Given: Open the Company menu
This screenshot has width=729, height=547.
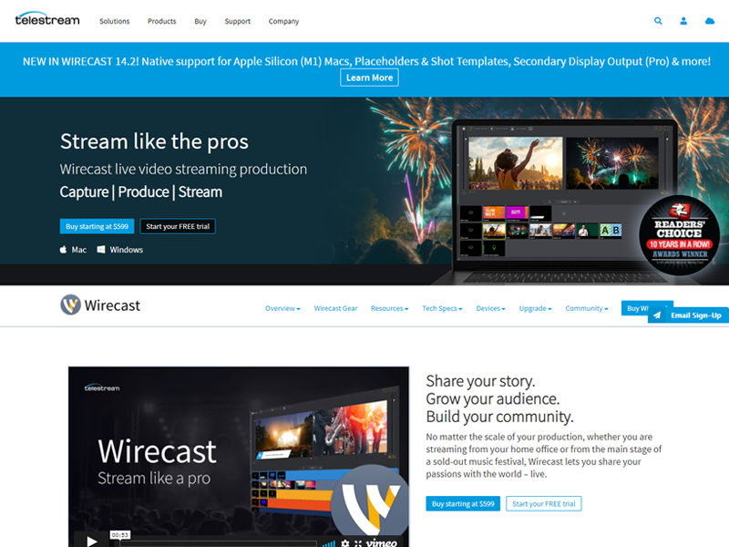Looking at the screenshot, I should pos(283,21).
